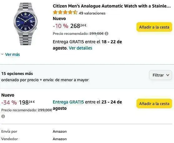
Task: Click the Amazon seller name next to Vendedor
Action: tap(60, 139)
